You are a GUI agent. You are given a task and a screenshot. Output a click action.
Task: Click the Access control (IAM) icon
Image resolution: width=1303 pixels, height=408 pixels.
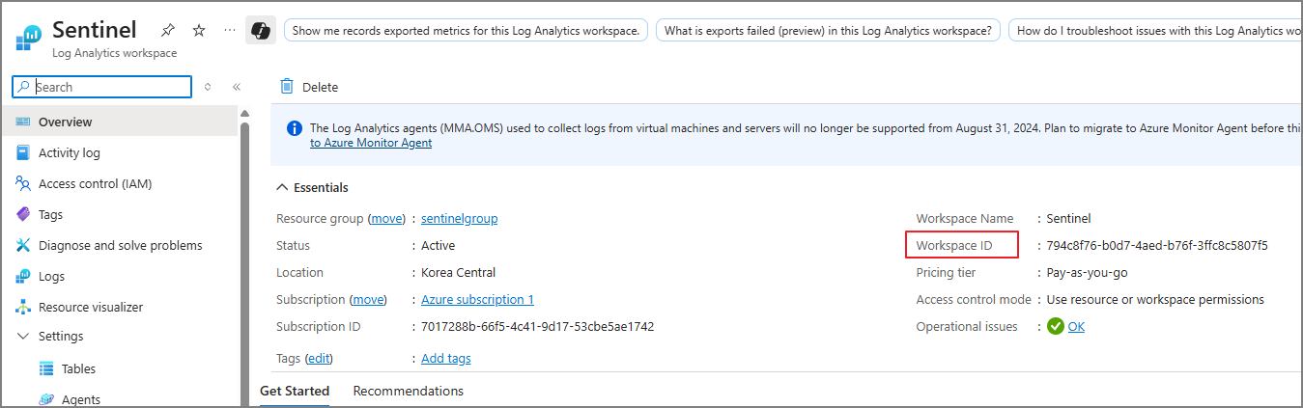tap(23, 183)
